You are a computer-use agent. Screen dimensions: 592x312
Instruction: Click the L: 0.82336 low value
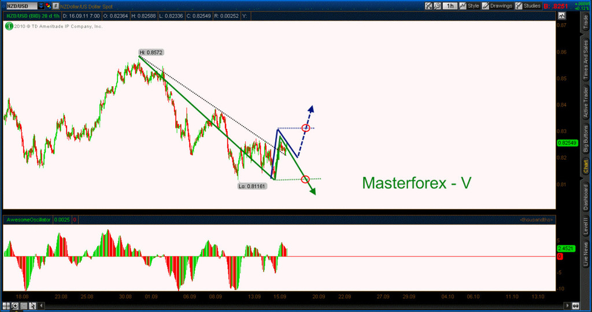pyautogui.click(x=171, y=16)
